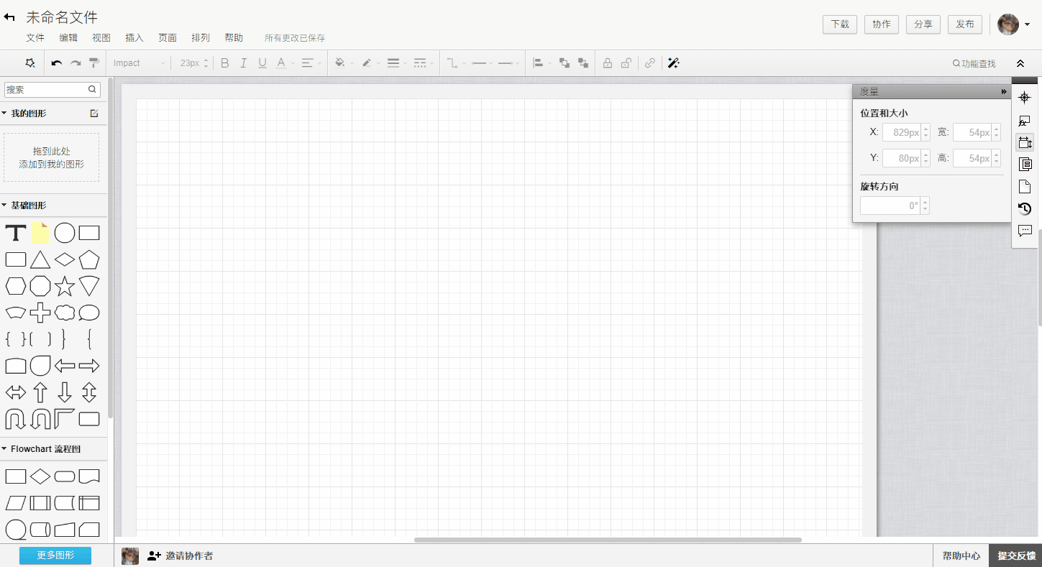The width and height of the screenshot is (1042, 567).
Task: Pick the down arrow shape
Action: coord(65,392)
